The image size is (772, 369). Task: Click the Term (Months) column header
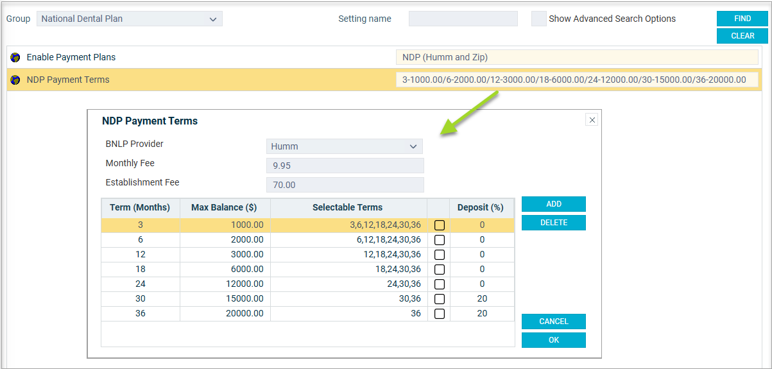tap(140, 207)
